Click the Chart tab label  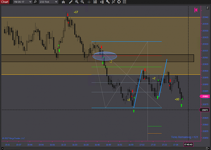(x=5, y=2)
